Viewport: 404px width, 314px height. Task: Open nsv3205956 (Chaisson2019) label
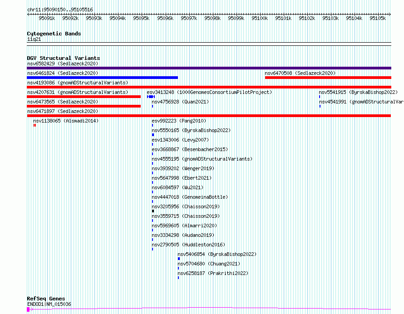click(186, 206)
